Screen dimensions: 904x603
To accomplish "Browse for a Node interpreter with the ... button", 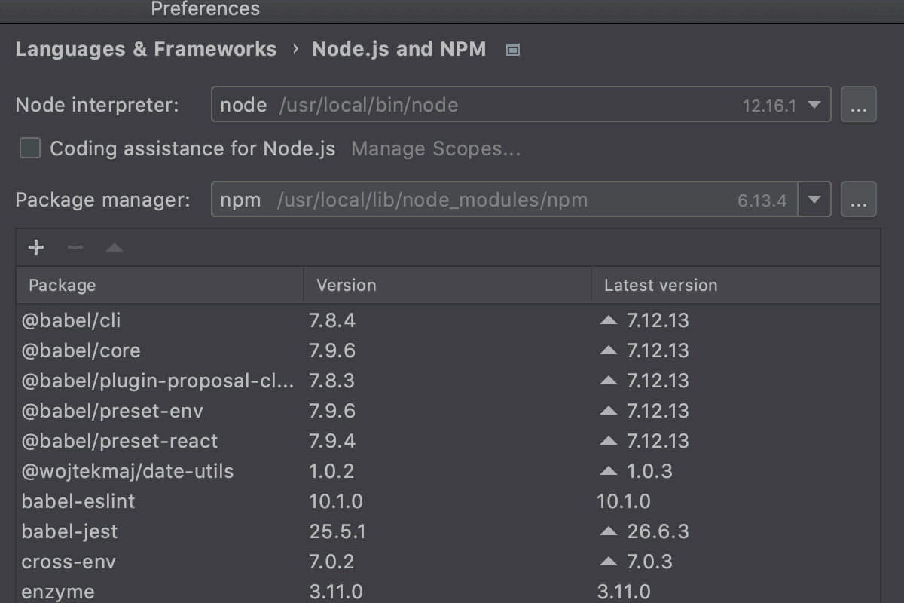I will click(859, 104).
